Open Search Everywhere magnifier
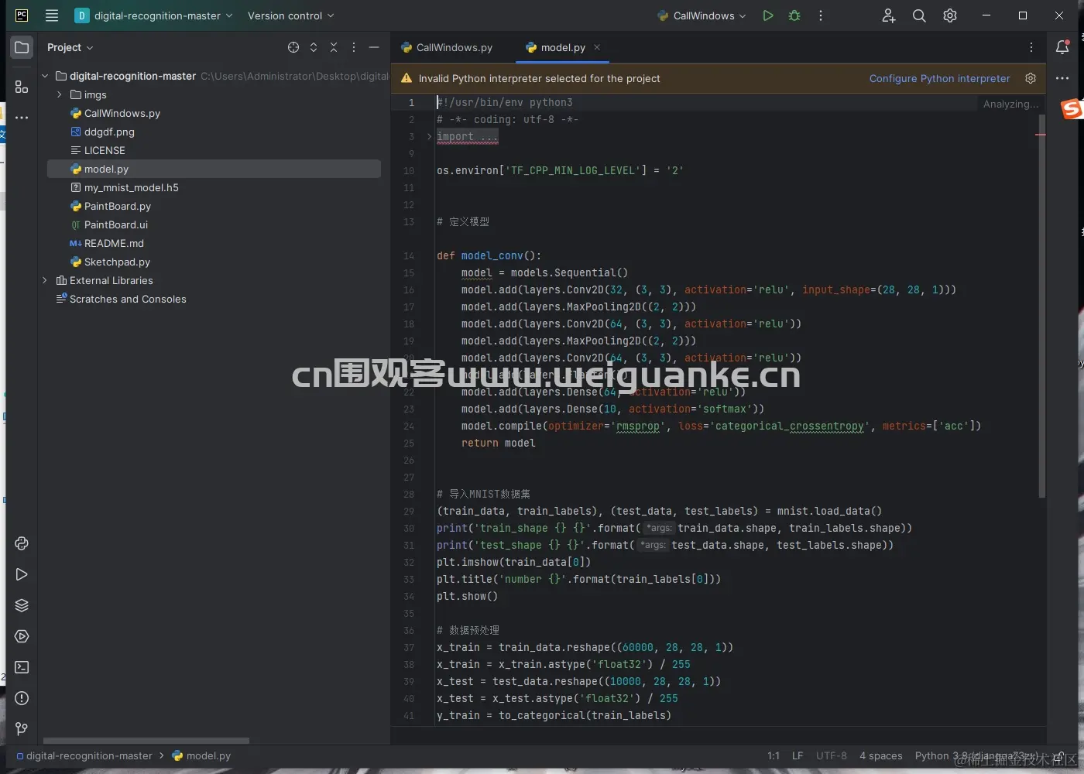 click(x=919, y=15)
